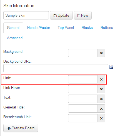Clear the Link Hover color value
This screenshot has height=136, width=125.
[x=101, y=89]
